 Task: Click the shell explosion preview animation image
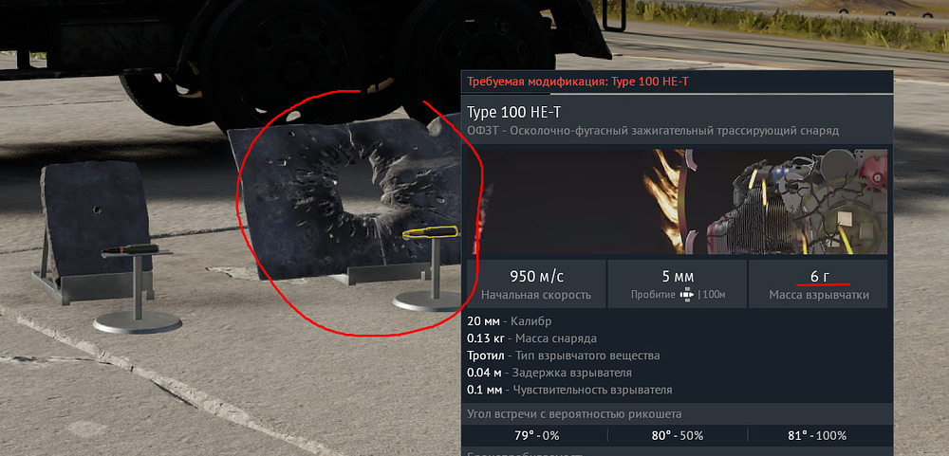click(x=678, y=201)
